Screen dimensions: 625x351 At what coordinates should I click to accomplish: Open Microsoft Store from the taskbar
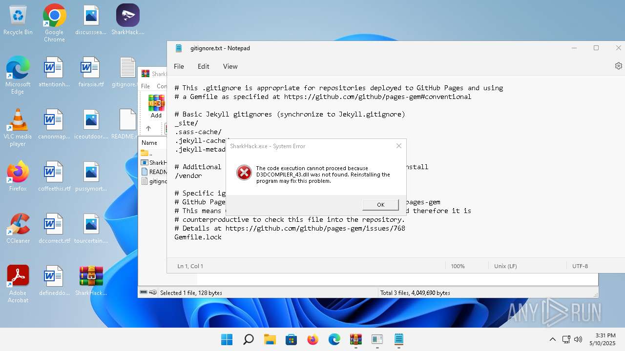[292, 339]
